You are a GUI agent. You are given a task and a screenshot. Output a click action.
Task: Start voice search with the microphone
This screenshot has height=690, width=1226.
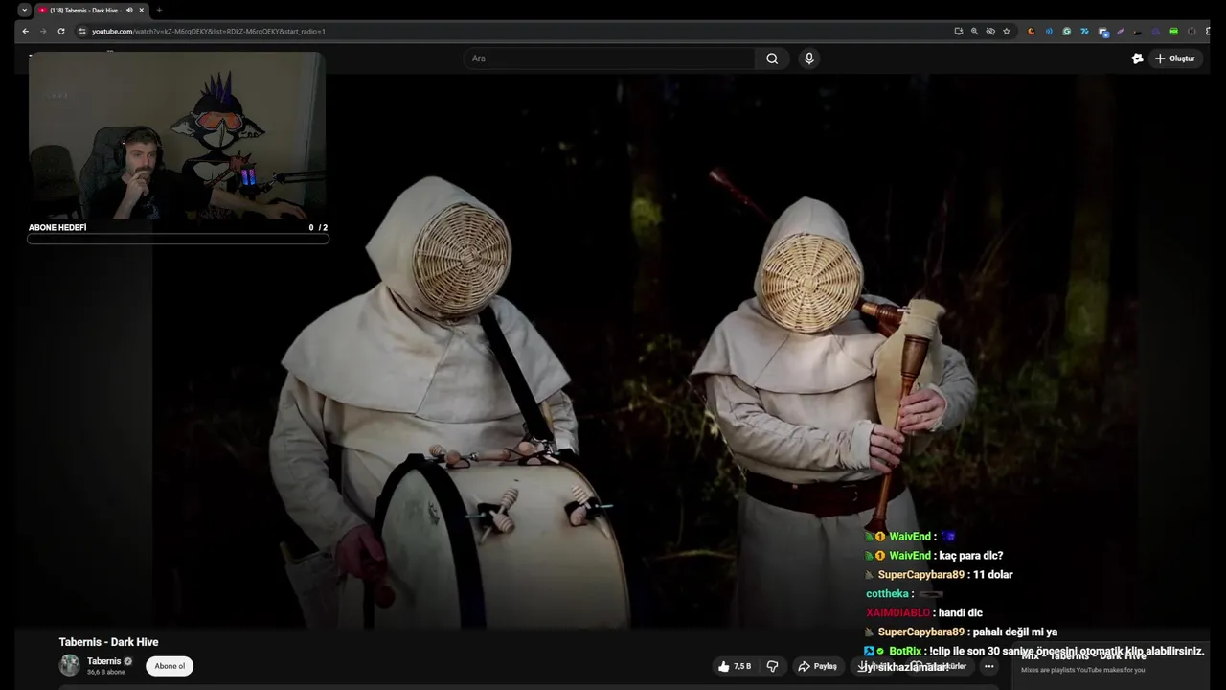tap(809, 58)
